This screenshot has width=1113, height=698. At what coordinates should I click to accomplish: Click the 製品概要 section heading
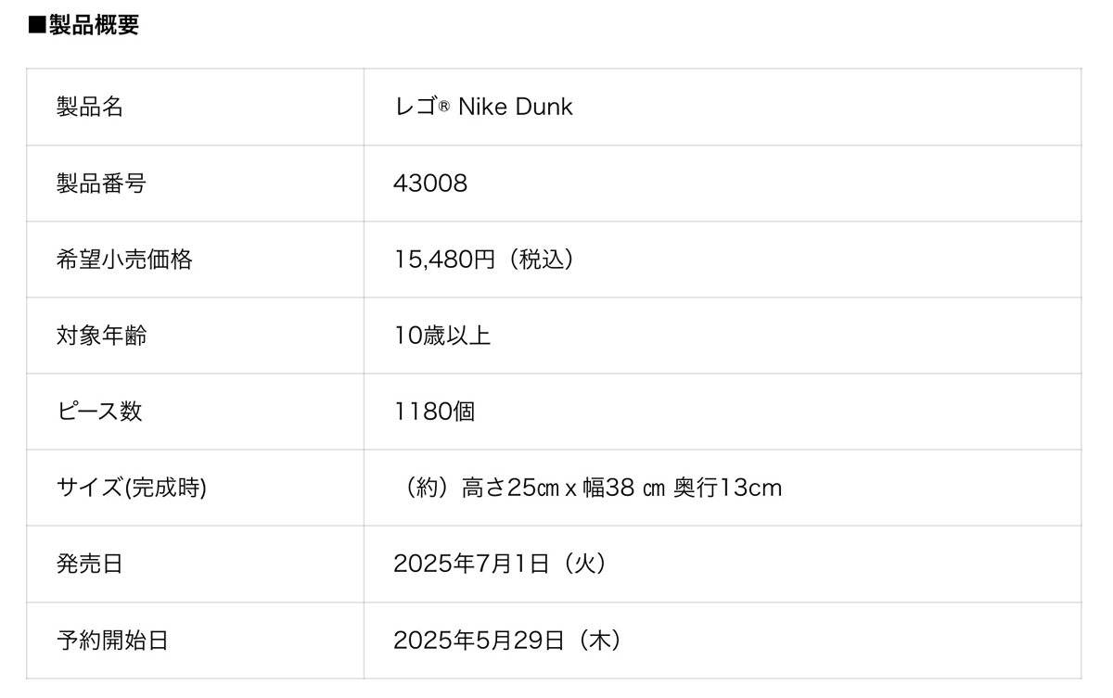pos(83,25)
